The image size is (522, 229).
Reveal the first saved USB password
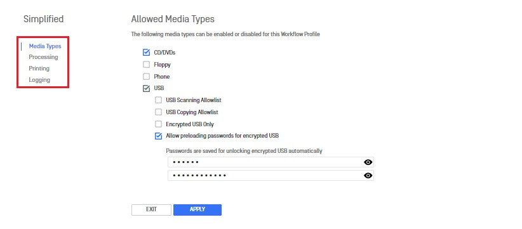tap(368, 162)
